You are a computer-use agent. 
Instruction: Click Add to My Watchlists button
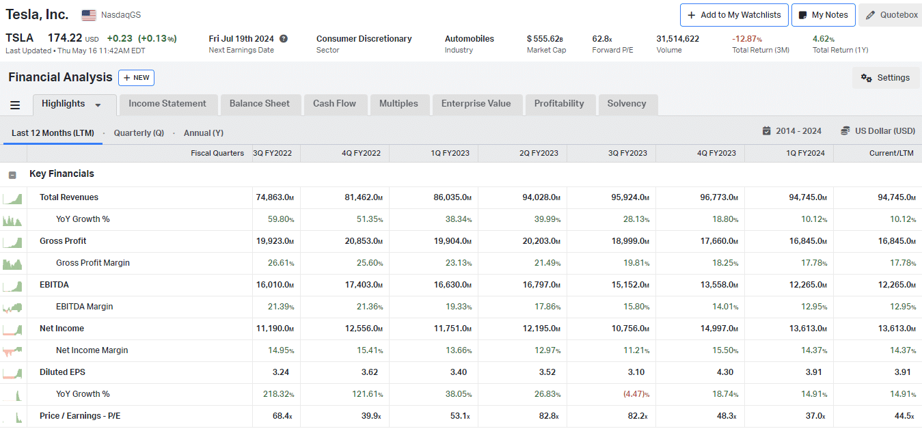click(734, 15)
